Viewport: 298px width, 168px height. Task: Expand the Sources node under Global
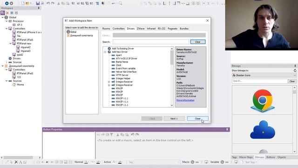pos(7,62)
